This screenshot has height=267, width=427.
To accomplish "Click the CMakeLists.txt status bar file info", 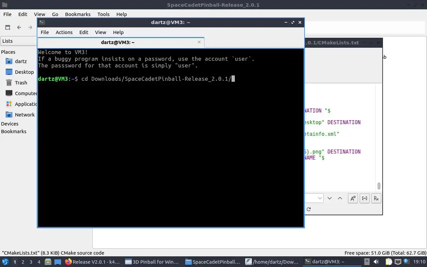I will click(x=53, y=253).
